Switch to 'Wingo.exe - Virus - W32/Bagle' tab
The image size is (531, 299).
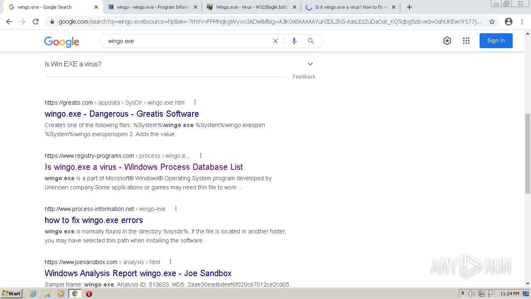tap(252, 7)
